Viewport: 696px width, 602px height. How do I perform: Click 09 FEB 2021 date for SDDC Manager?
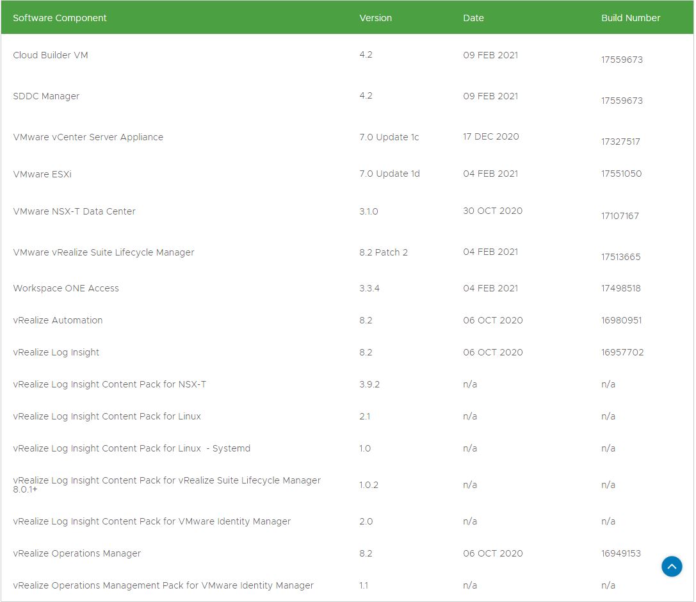(x=490, y=96)
